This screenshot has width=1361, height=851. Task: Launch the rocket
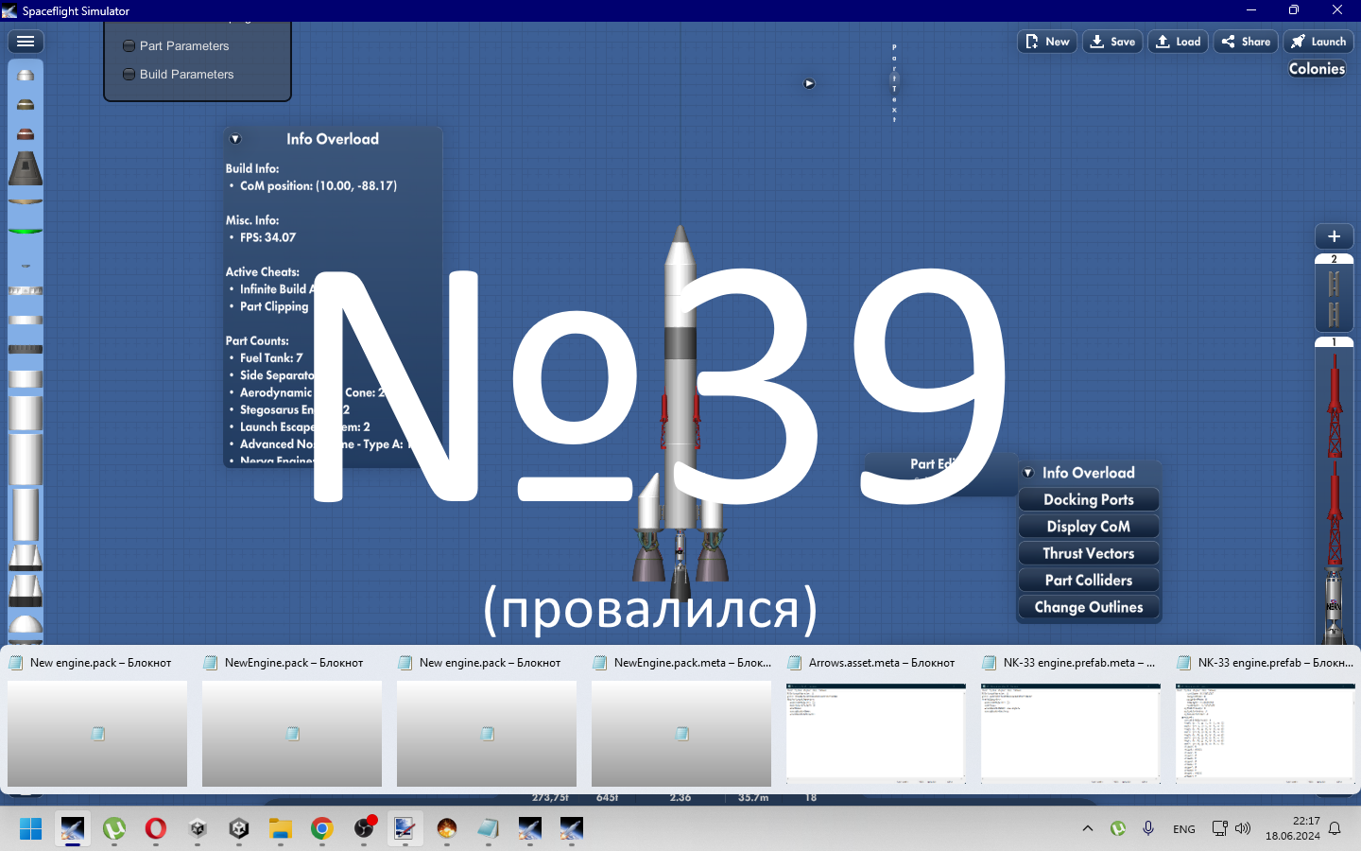1318,42
